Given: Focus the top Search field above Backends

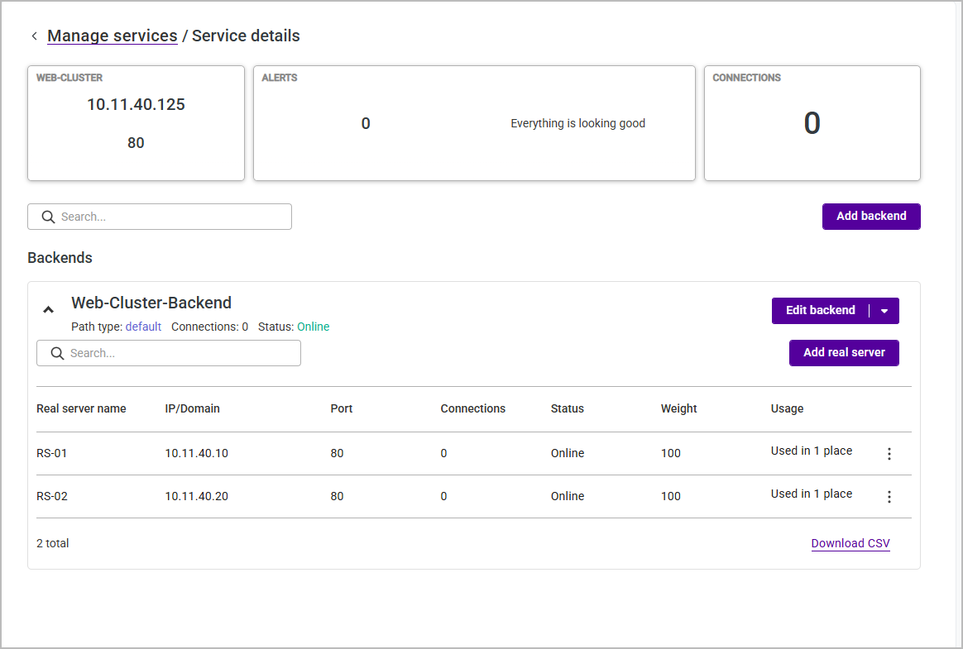Looking at the screenshot, I should click(160, 217).
